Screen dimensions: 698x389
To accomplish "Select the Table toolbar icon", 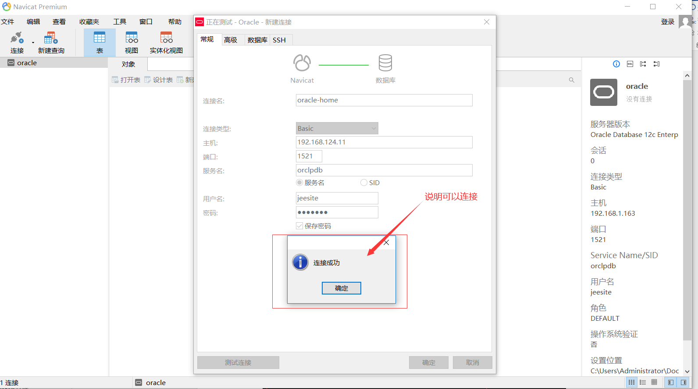I will click(100, 42).
